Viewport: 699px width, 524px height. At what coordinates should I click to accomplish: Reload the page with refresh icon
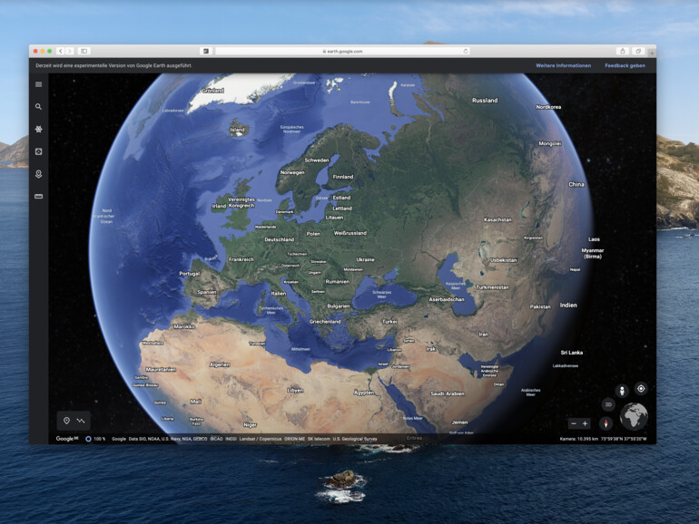(466, 51)
